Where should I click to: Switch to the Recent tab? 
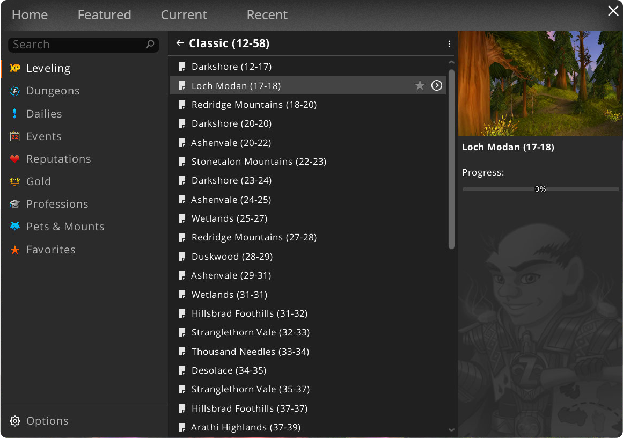point(267,14)
